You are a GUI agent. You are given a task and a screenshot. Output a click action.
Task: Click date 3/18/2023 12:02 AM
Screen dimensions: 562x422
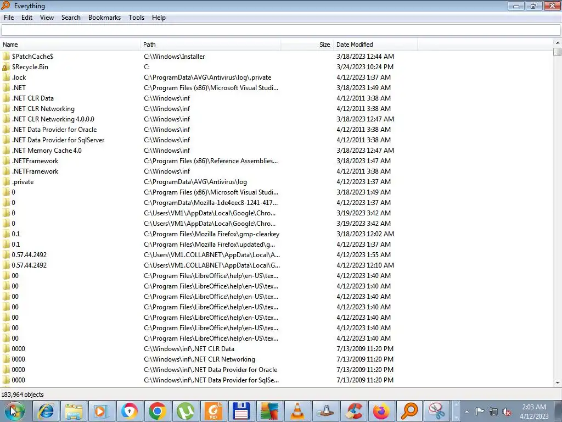tap(365, 234)
